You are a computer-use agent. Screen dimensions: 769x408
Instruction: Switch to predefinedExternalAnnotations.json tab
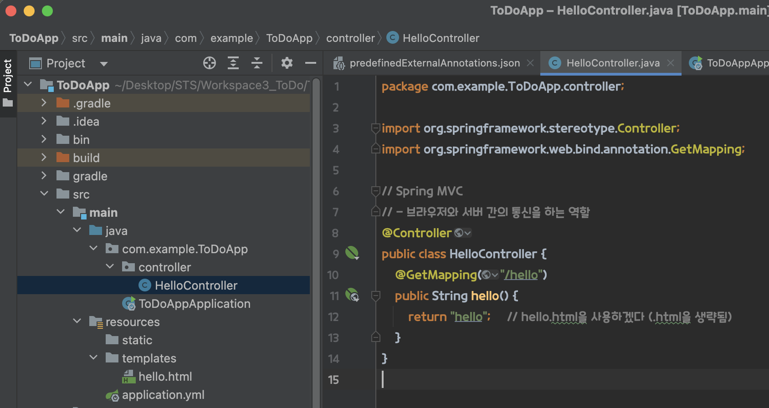pos(435,63)
